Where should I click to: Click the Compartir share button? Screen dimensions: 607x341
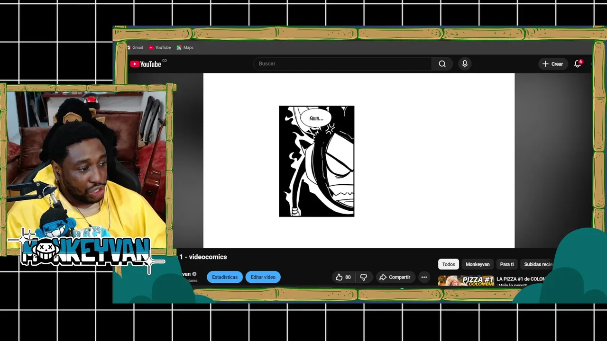pos(395,277)
